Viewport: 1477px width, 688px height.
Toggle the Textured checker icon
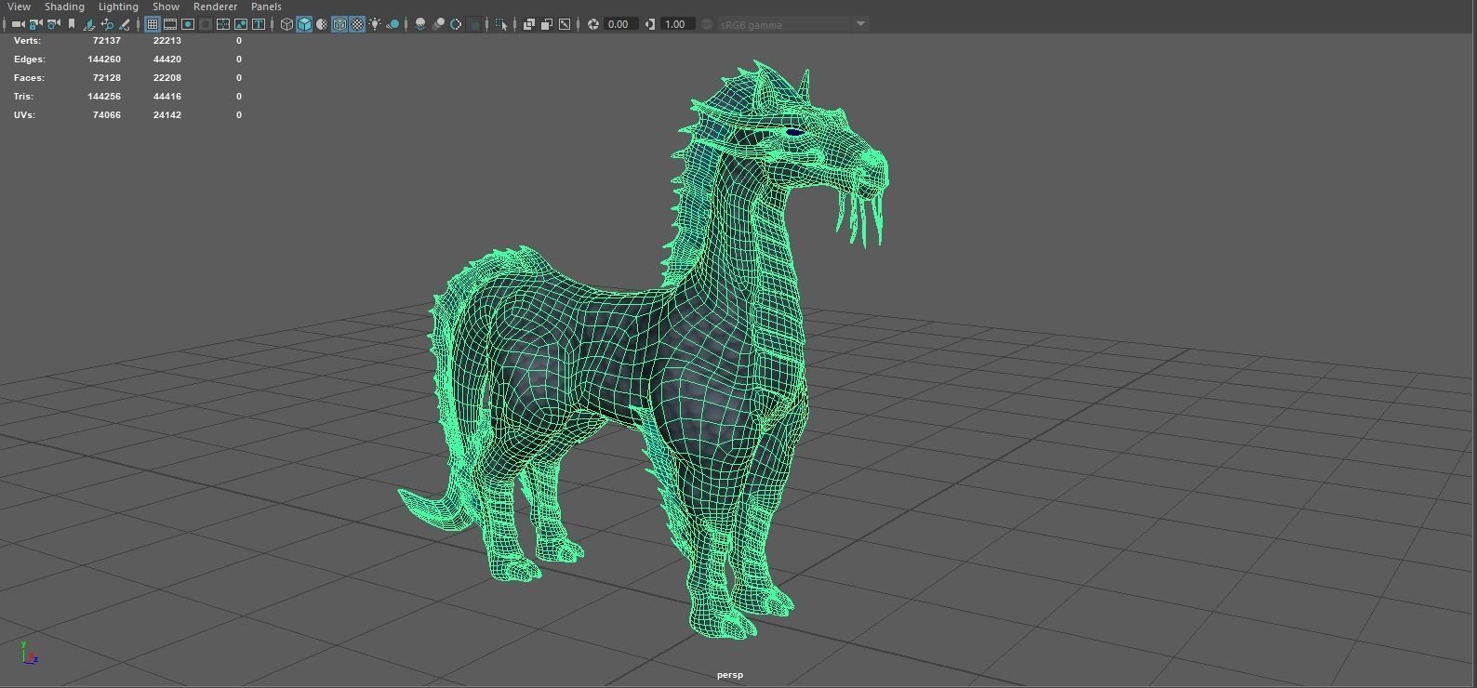(x=357, y=24)
